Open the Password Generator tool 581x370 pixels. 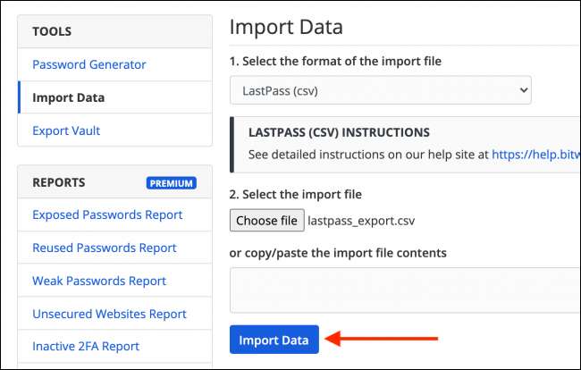89,64
